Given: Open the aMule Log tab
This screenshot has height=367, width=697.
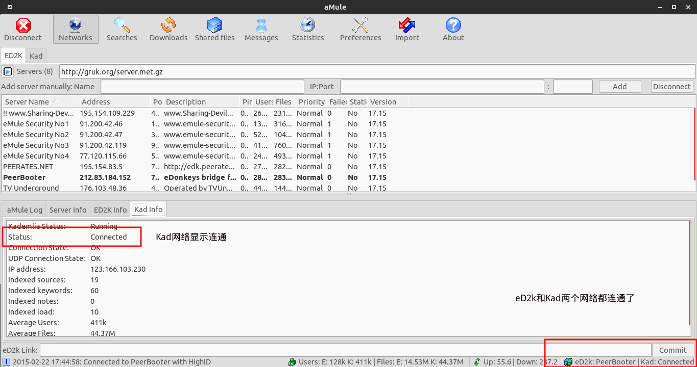Looking at the screenshot, I should [25, 209].
